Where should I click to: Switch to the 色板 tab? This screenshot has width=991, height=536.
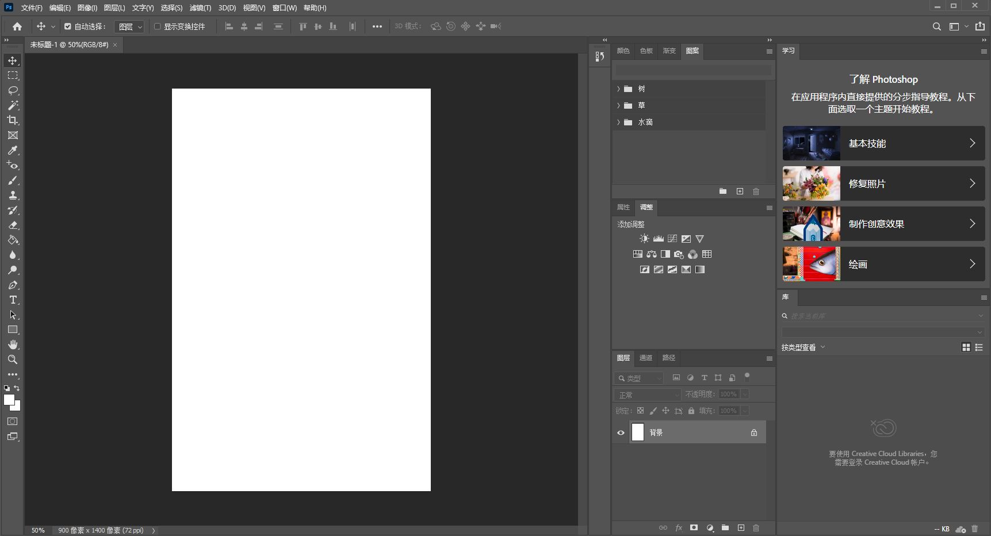[x=646, y=51]
